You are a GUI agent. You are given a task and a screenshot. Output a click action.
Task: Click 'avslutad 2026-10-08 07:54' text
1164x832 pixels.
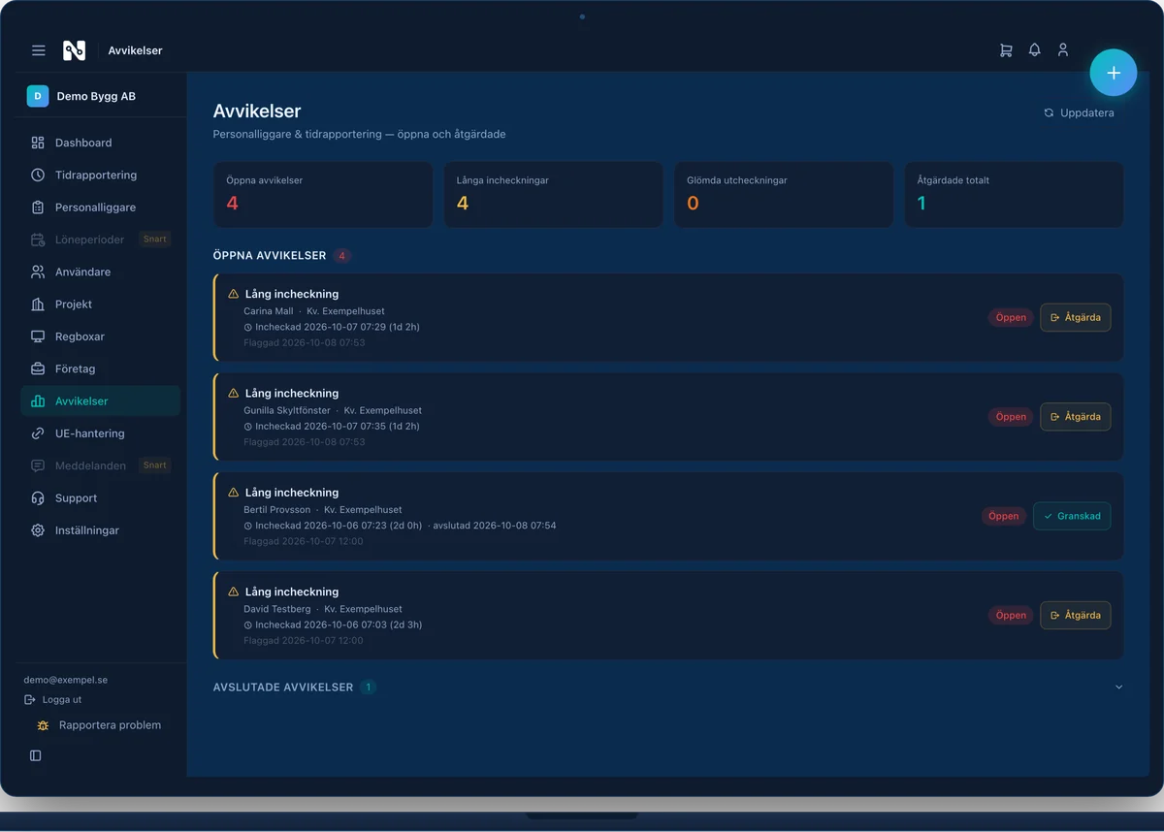tap(495, 526)
